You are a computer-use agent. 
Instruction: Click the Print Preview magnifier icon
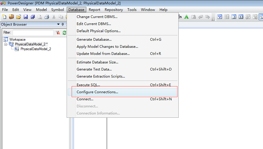pyautogui.click(x=40, y=17)
